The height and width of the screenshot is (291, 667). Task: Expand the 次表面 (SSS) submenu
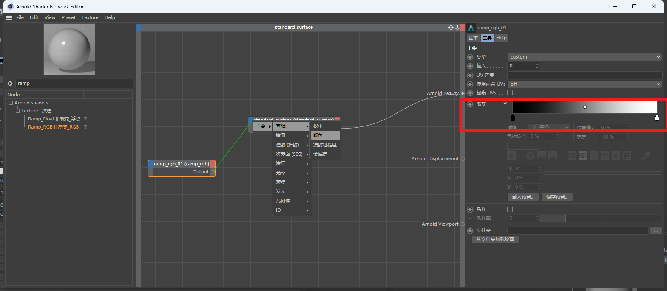[292, 154]
